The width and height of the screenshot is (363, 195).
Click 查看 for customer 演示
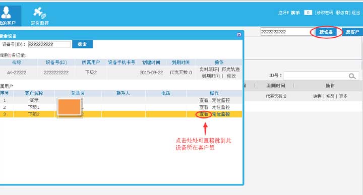point(204,100)
